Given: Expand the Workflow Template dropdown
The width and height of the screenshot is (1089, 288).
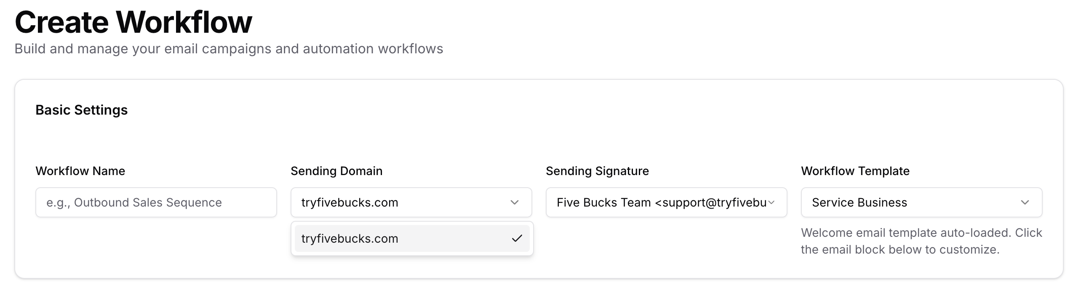Looking at the screenshot, I should point(921,202).
